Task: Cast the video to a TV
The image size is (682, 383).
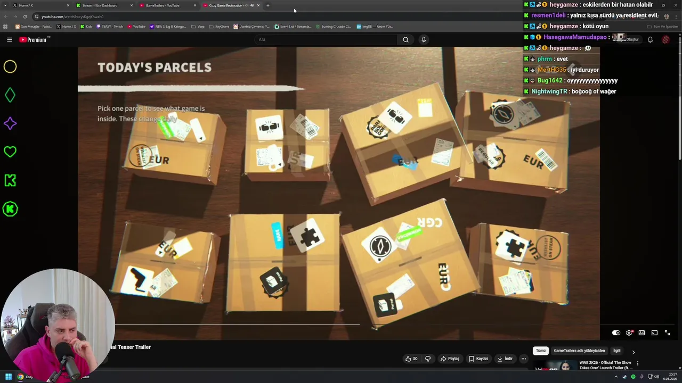Action: tap(654, 332)
